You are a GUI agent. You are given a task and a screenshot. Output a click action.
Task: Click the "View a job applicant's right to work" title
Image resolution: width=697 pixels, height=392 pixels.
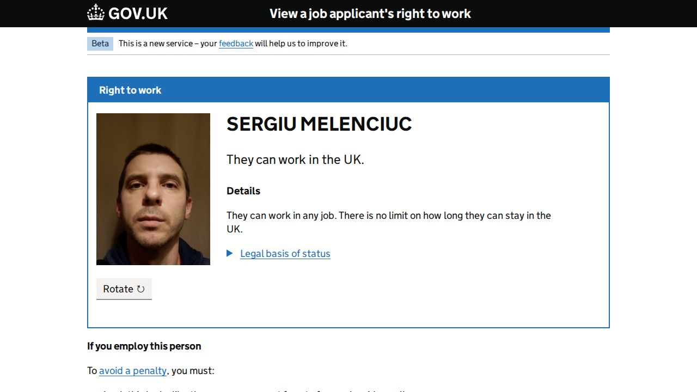(x=370, y=14)
